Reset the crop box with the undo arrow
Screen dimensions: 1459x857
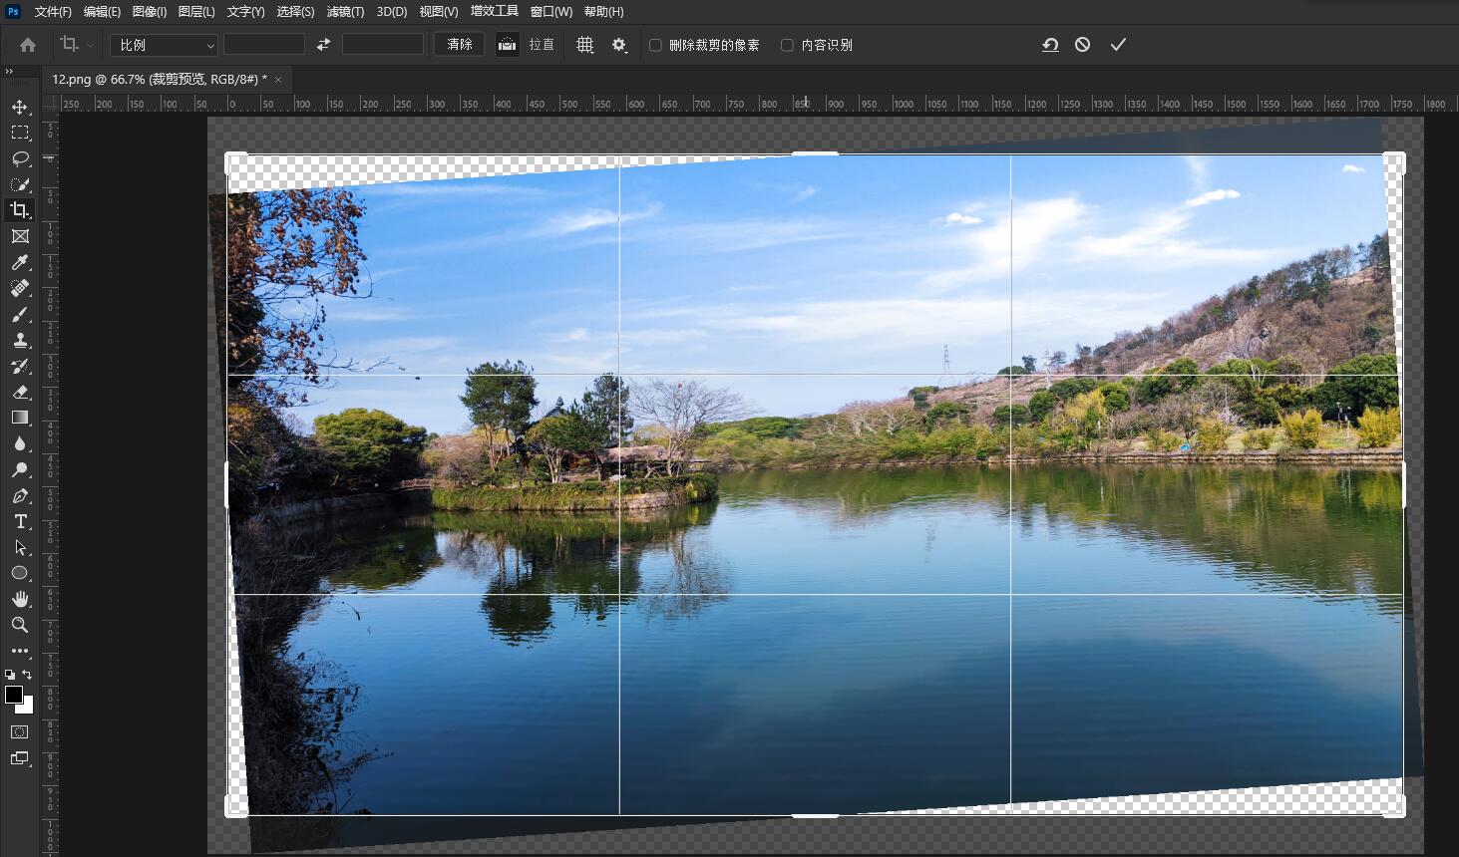(x=1050, y=45)
